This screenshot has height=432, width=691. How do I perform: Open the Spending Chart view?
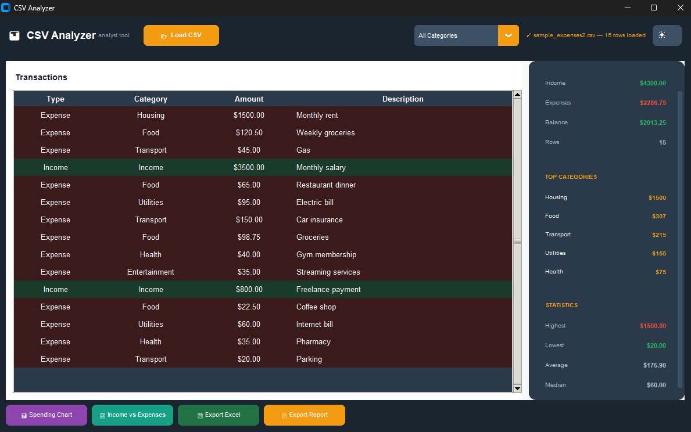tap(46, 415)
